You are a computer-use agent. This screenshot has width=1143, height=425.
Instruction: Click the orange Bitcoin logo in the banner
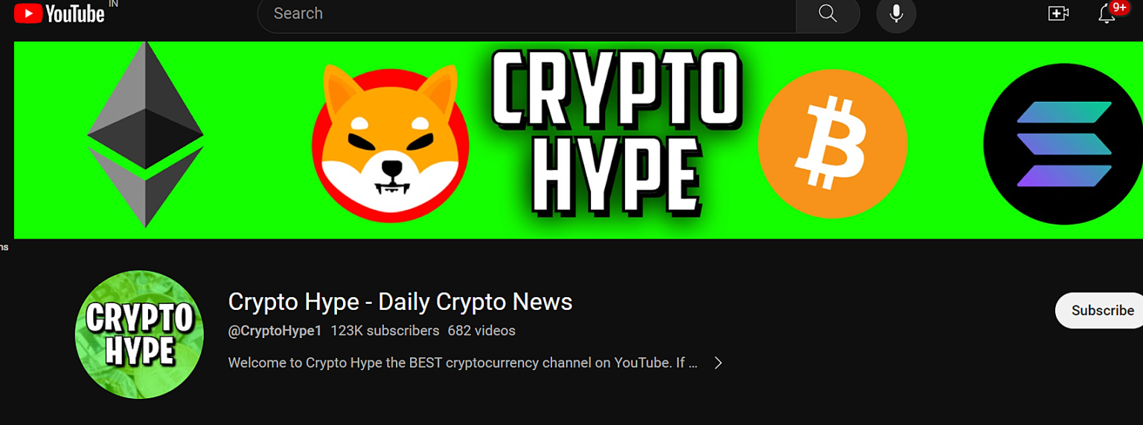(x=832, y=143)
